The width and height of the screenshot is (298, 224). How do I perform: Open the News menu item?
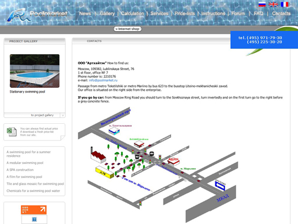85,14
